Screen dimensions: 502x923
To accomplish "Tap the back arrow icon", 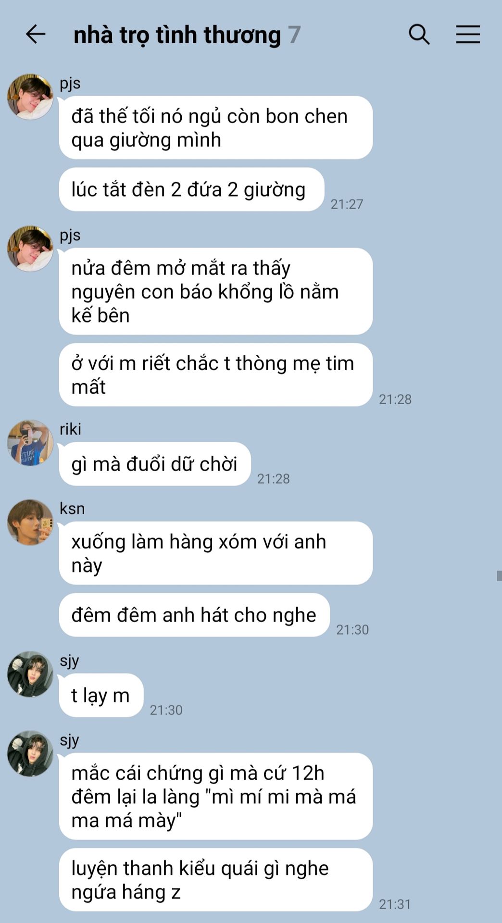I will click(36, 35).
